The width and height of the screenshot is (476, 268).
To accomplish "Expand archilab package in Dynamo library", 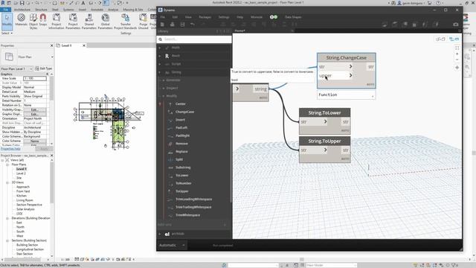I will tap(160, 234).
